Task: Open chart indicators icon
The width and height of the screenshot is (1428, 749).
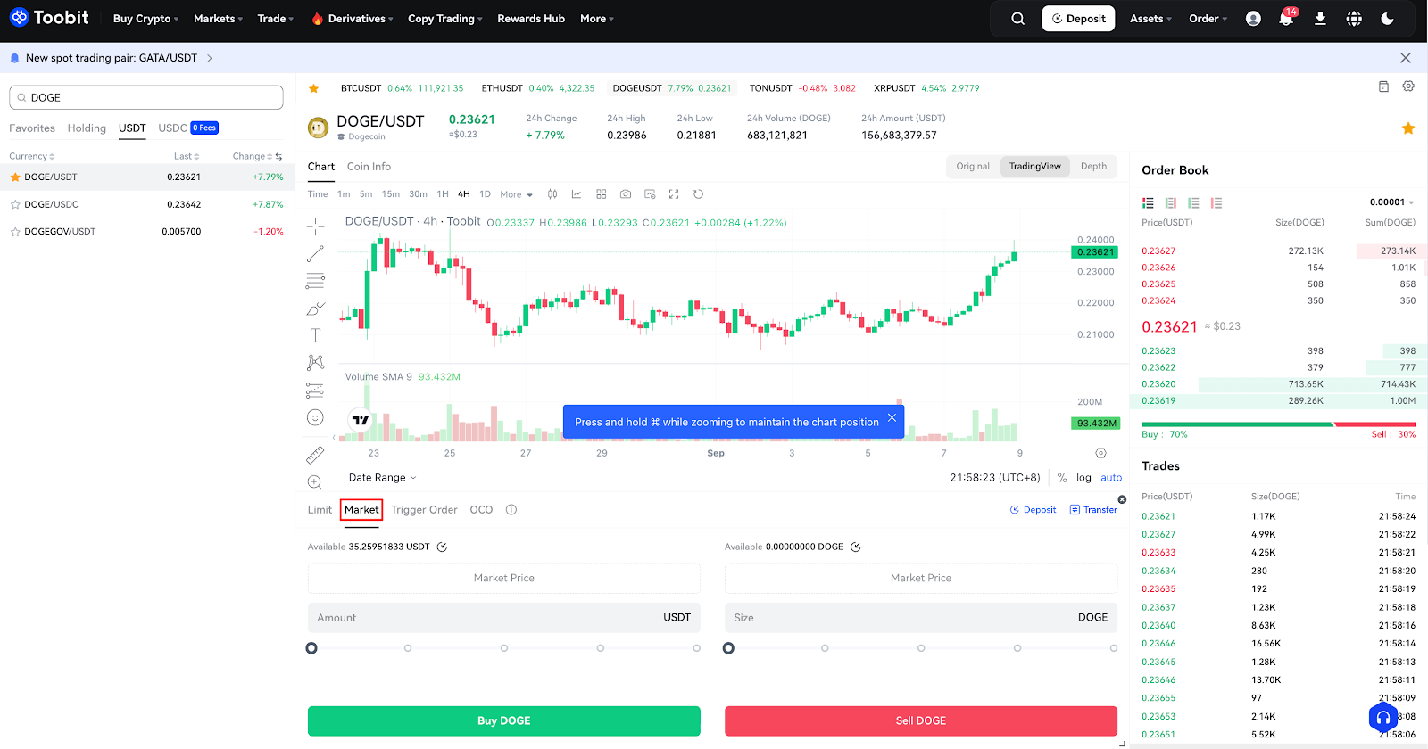Action: pyautogui.click(x=577, y=194)
